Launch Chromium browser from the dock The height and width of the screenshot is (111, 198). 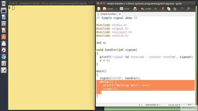click(x=4, y=57)
